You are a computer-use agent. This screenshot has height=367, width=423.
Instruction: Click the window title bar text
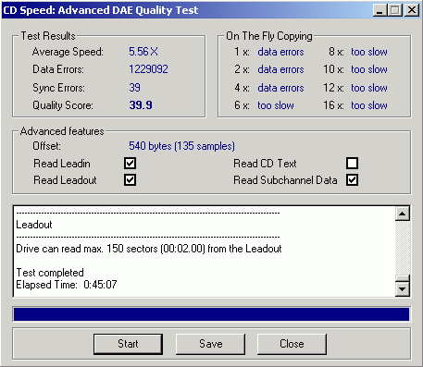101,10
